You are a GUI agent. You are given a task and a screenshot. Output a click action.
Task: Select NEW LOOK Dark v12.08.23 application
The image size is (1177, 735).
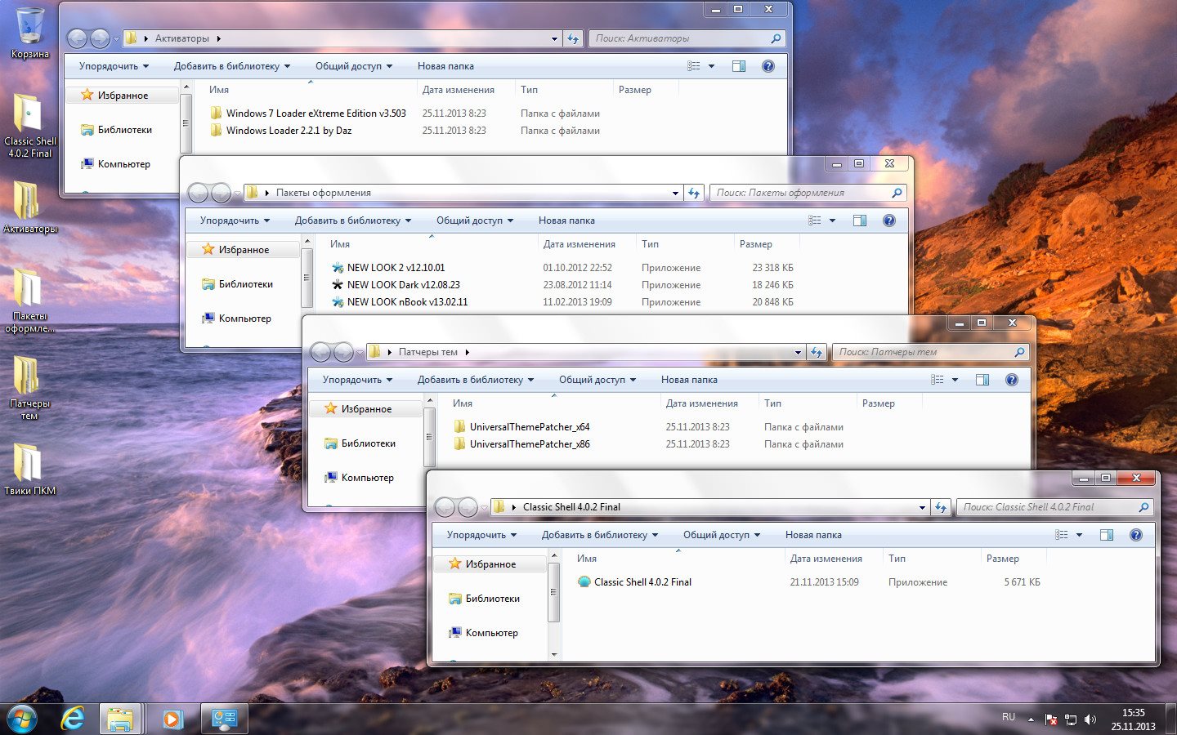point(395,285)
